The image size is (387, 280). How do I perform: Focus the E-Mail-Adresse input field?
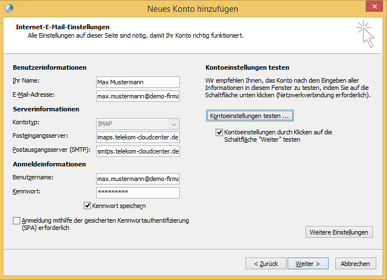138,96
